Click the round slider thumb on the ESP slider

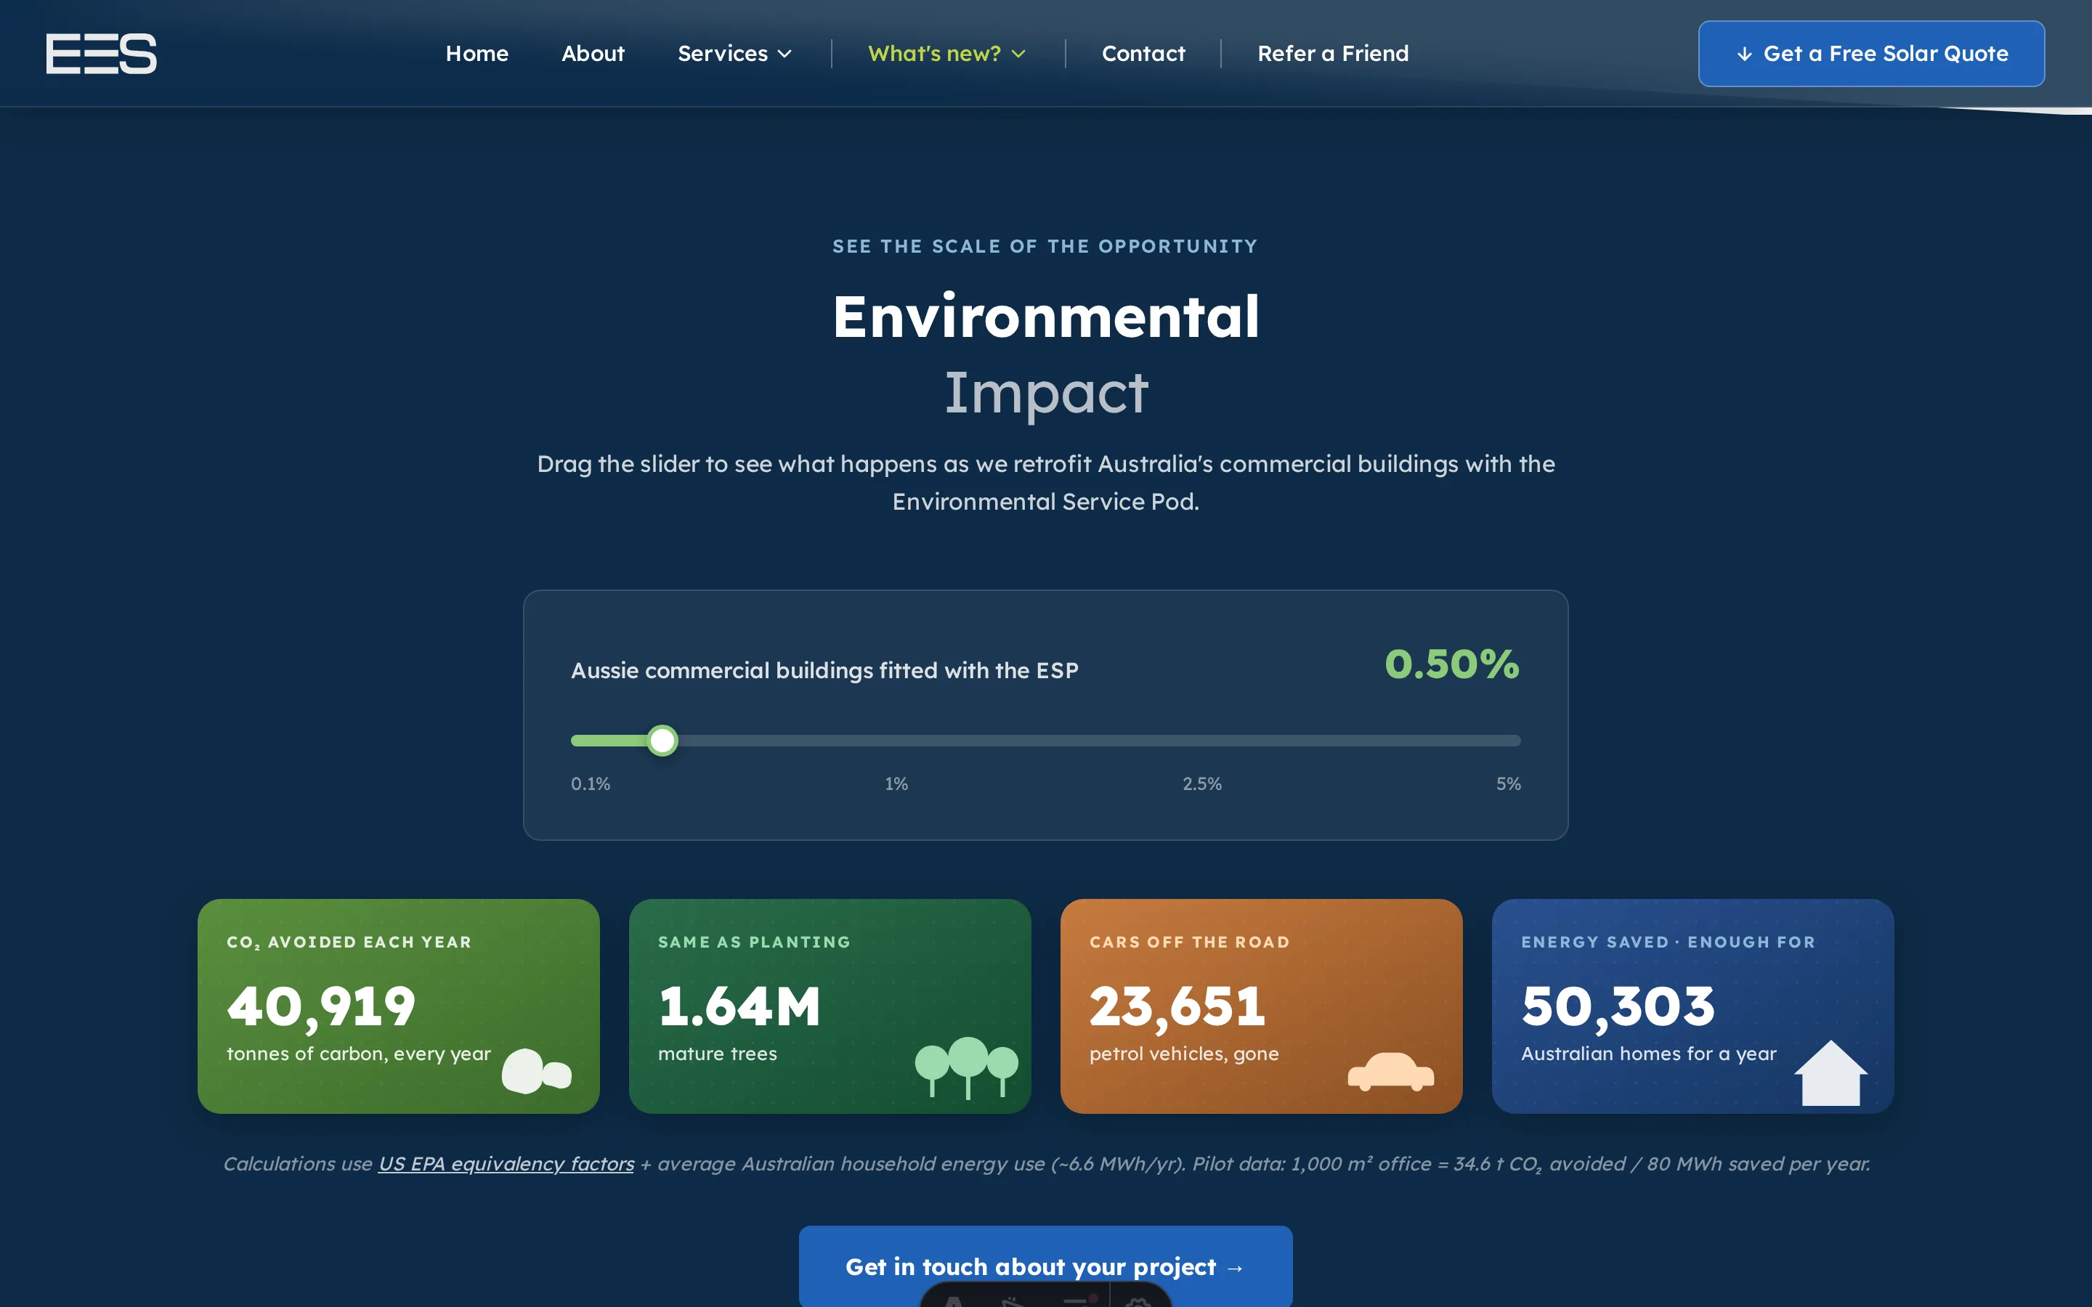coord(662,740)
